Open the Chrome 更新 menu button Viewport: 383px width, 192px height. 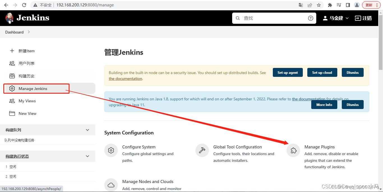[x=372, y=5]
